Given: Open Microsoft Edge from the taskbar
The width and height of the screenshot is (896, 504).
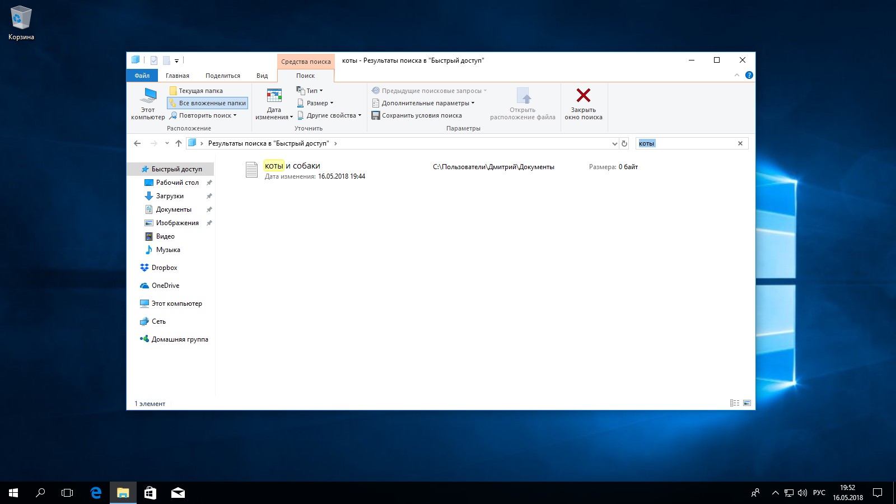Looking at the screenshot, I should pos(96,493).
